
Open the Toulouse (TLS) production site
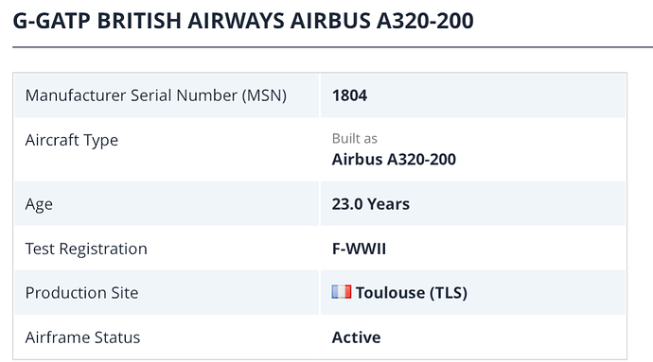412,293
